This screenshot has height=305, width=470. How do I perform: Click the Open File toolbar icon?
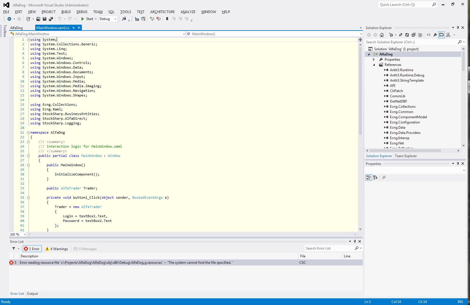tap(38, 19)
